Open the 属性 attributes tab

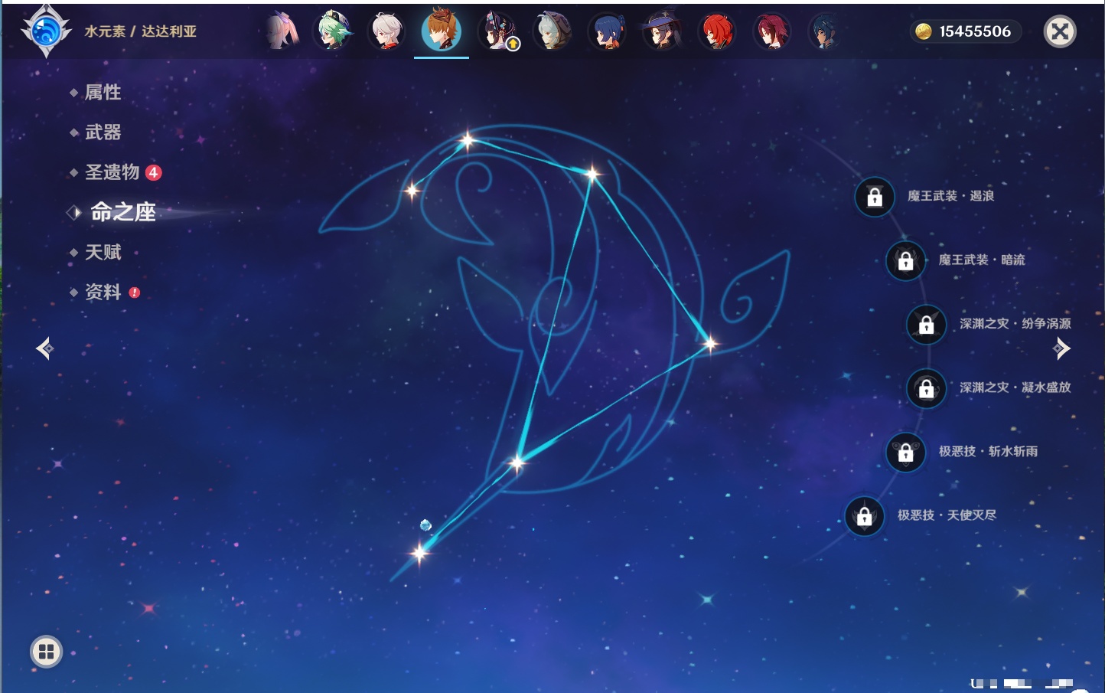point(103,93)
